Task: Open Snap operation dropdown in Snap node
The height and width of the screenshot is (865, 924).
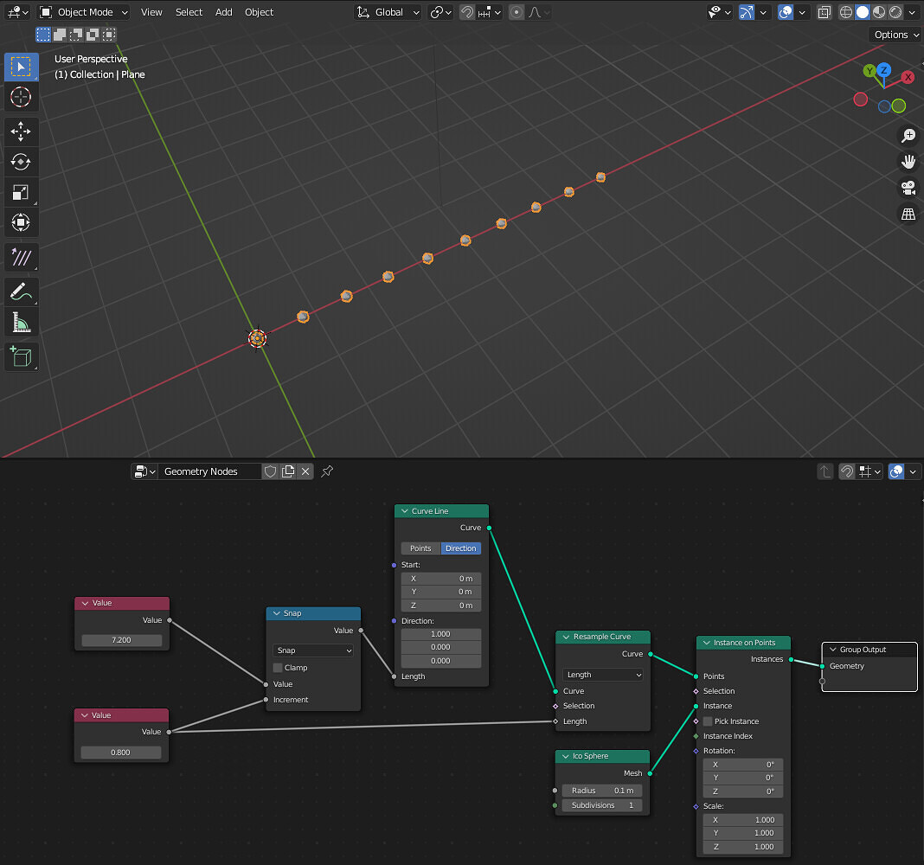Action: [x=313, y=650]
